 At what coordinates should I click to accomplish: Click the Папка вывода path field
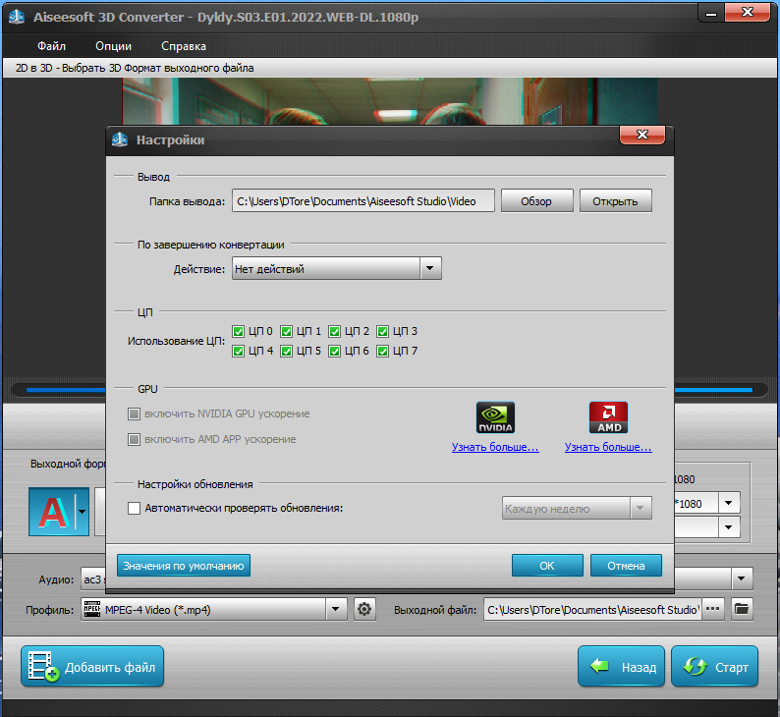click(363, 201)
